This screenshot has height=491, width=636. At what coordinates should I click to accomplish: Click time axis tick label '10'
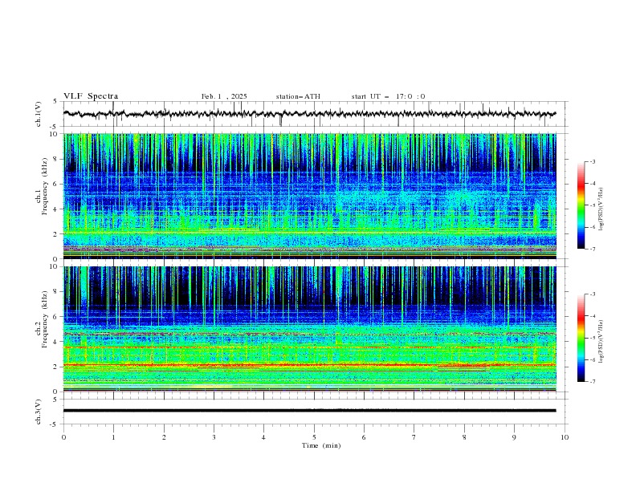point(565,437)
